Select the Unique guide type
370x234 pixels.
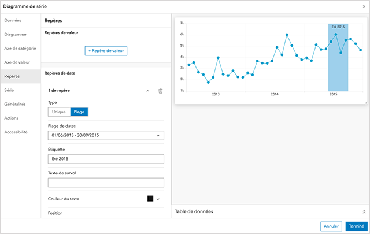[x=59, y=112]
